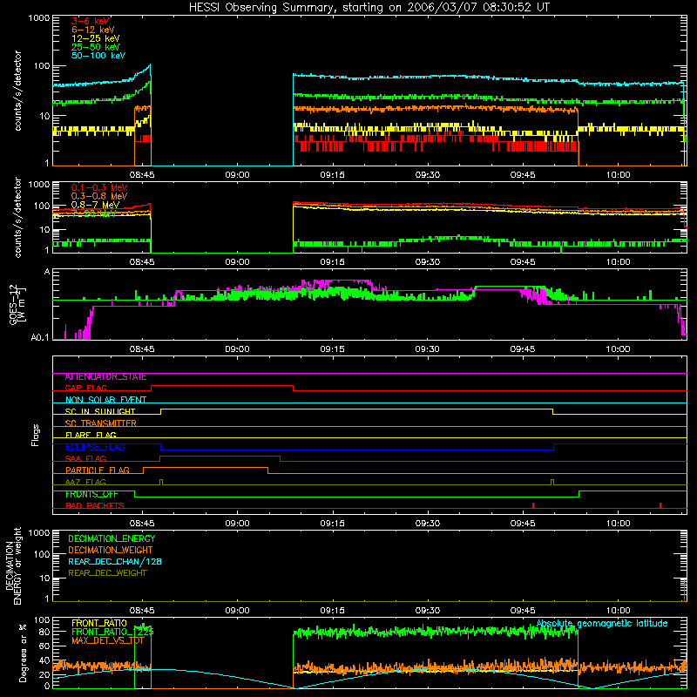The image size is (697, 697).
Task: Select the 'SAA_FLAG' flag label
Action: click(x=85, y=459)
